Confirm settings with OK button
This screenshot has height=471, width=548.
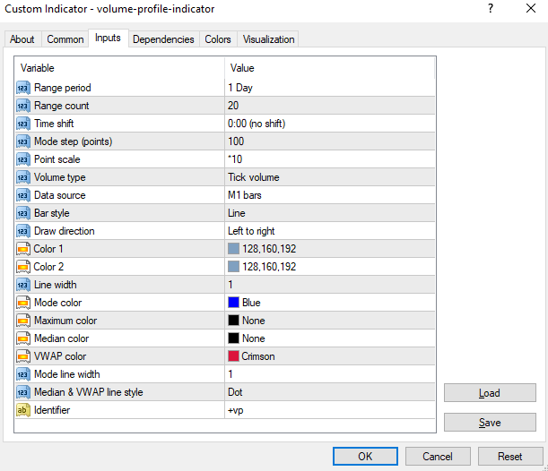click(x=365, y=457)
